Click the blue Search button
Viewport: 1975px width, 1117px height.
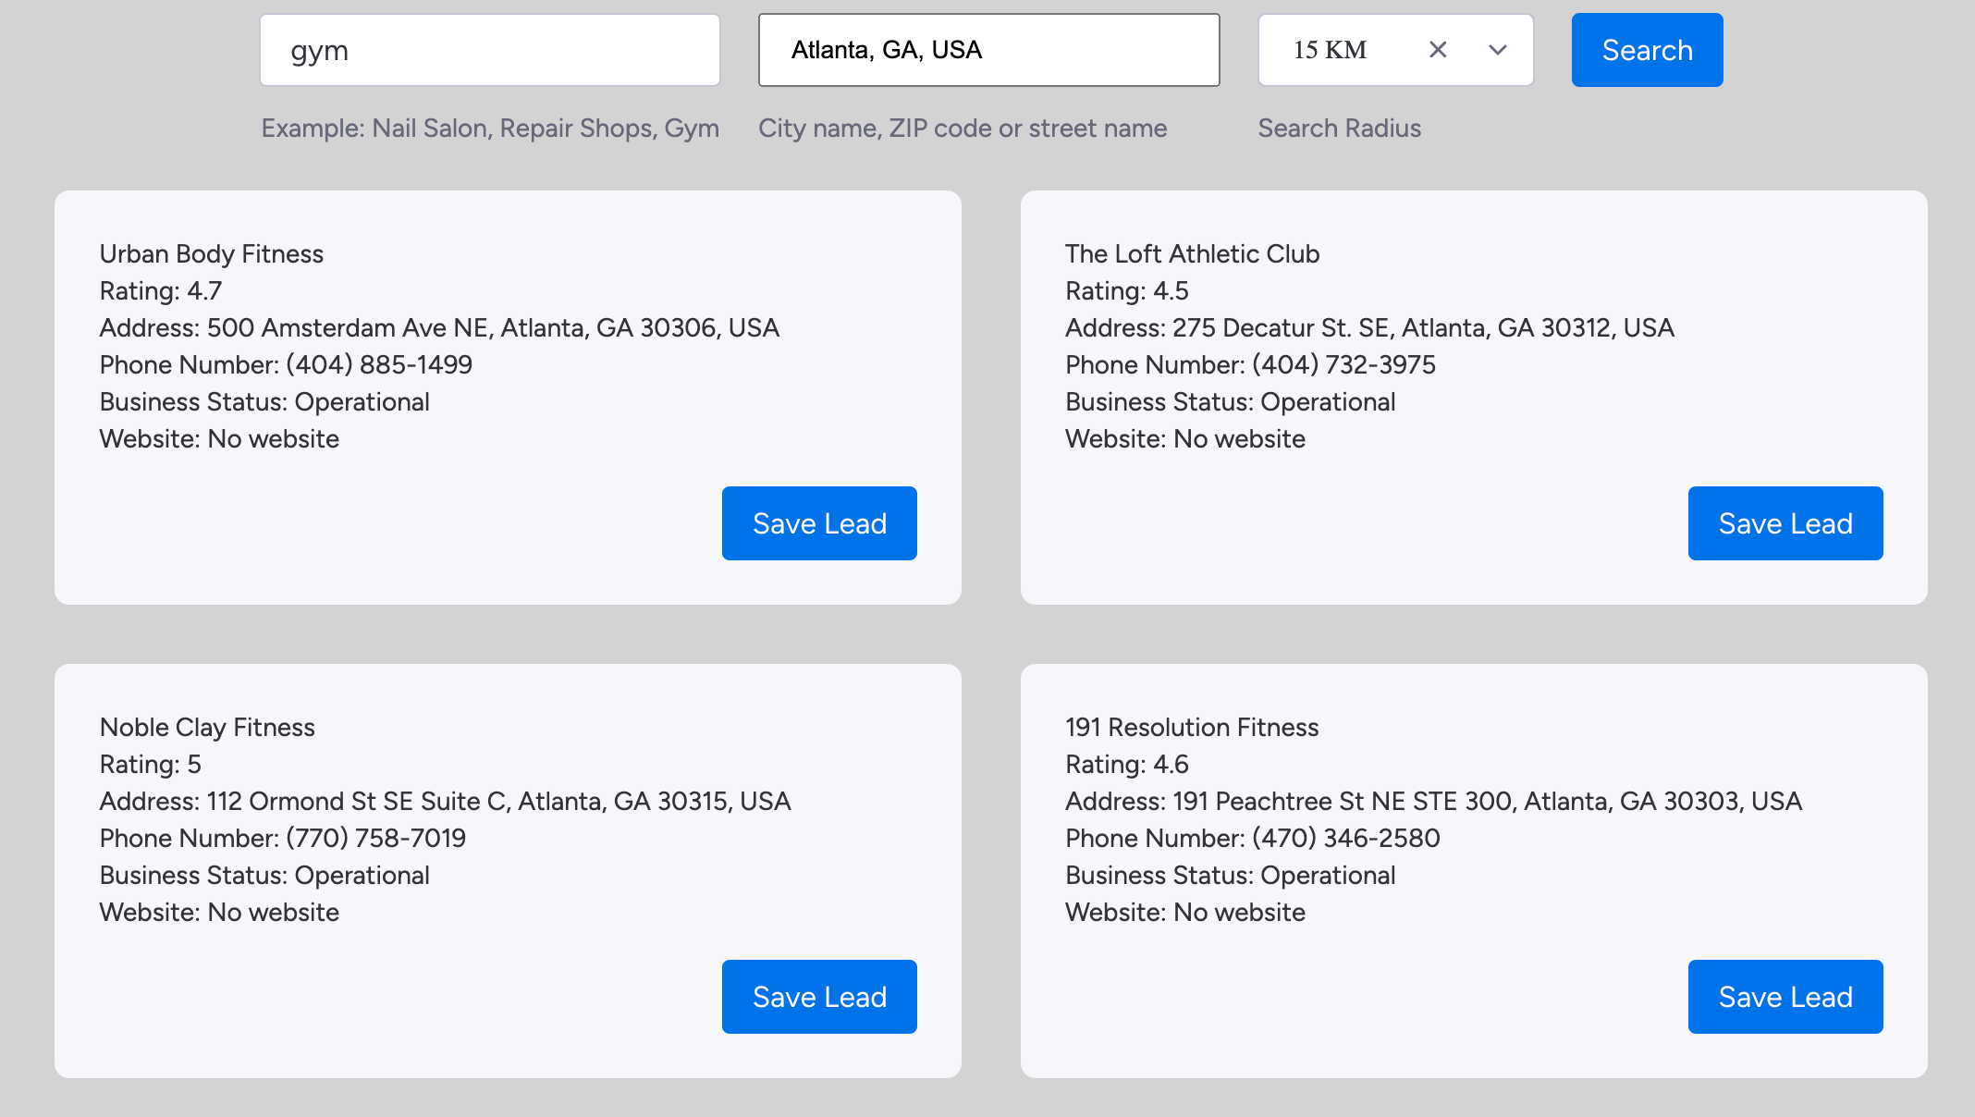click(x=1647, y=50)
